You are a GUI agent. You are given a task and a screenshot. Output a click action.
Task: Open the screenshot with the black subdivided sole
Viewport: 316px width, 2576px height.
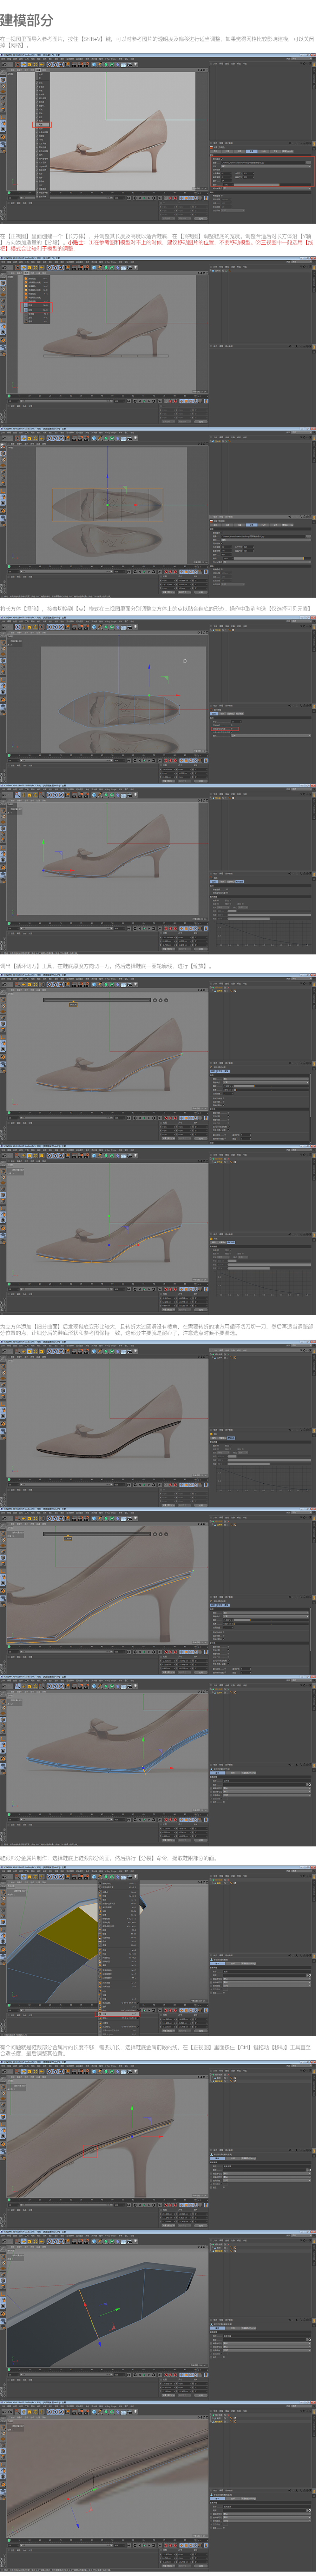pos(158,1424)
